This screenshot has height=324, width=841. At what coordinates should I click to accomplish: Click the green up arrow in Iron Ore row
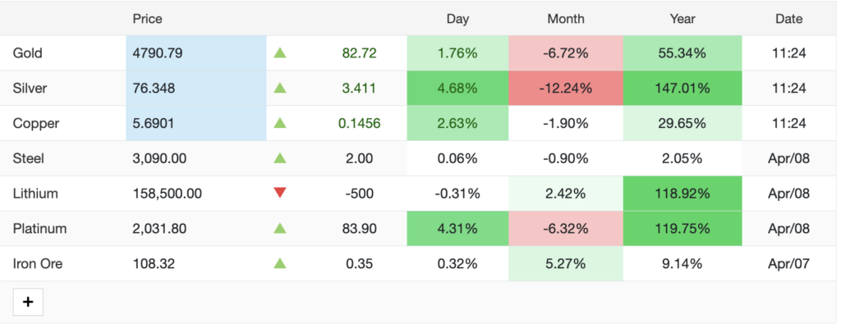(x=279, y=263)
